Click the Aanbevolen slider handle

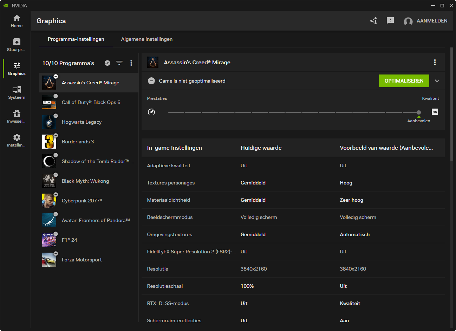(418, 112)
